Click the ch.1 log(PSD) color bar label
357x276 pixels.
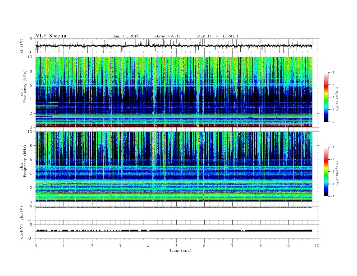pyautogui.click(x=338, y=99)
